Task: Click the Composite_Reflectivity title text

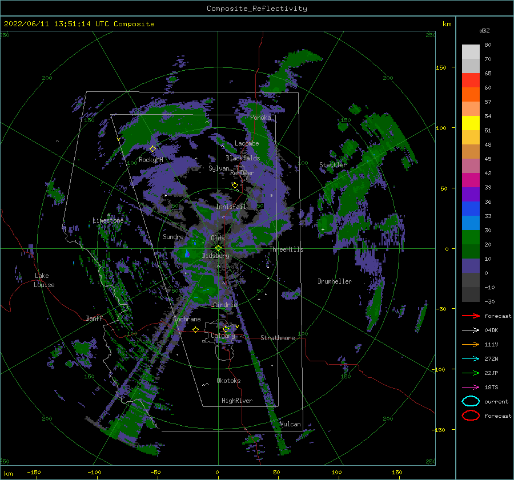Action: [257, 9]
